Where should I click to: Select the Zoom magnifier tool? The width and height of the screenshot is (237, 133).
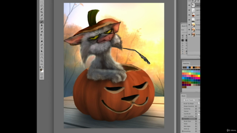point(42,61)
